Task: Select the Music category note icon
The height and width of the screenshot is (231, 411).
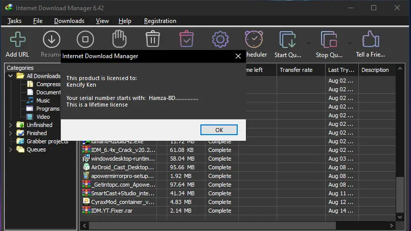Action: click(x=30, y=100)
